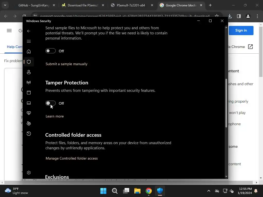Open Task View on taskbar
Image resolution: width=263 pixels, height=197 pixels.
coord(126,191)
